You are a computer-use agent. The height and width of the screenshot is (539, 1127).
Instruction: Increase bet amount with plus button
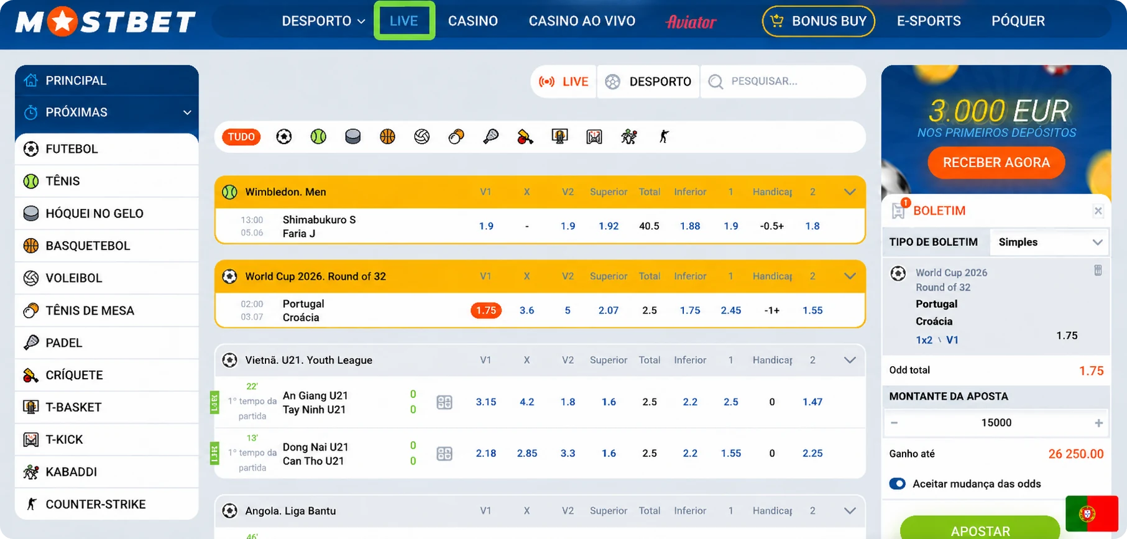pos(1099,423)
